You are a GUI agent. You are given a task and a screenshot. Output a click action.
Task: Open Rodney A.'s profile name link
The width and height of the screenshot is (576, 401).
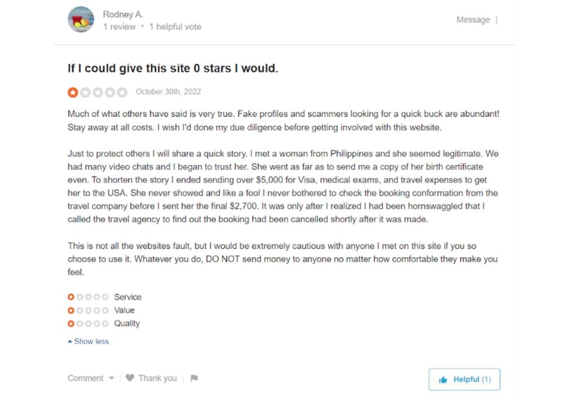click(x=123, y=14)
